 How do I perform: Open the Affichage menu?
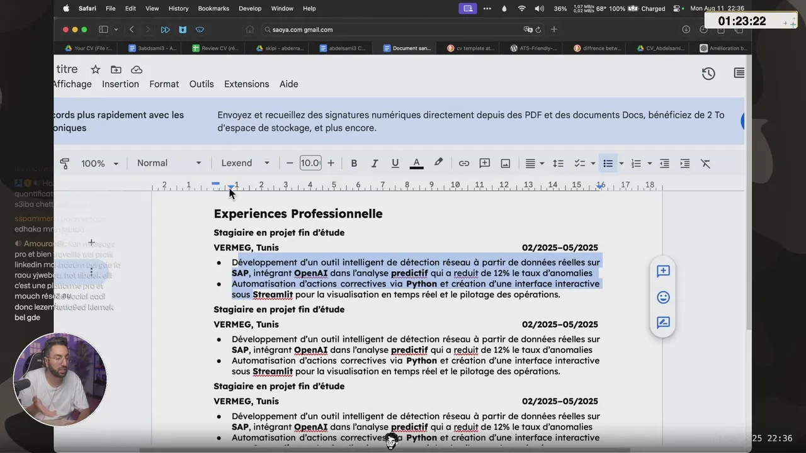click(x=72, y=84)
